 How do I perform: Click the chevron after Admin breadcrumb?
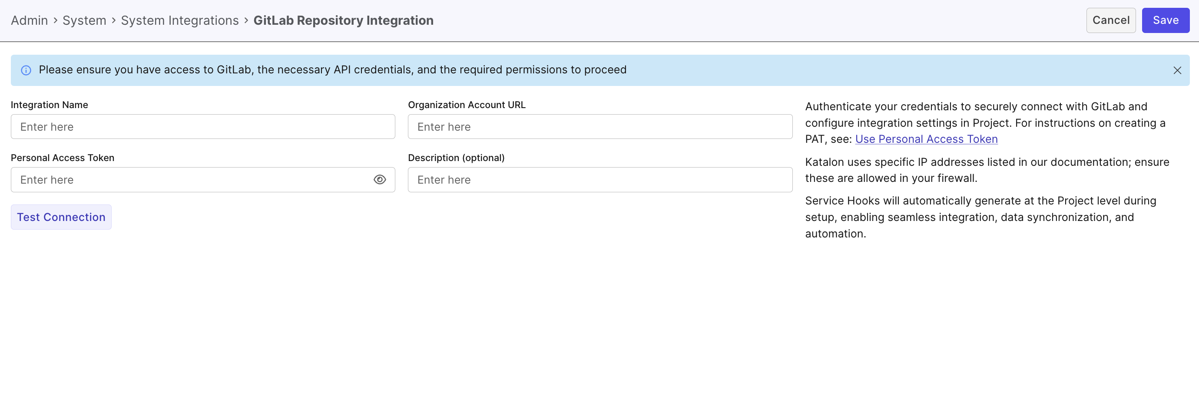56,20
